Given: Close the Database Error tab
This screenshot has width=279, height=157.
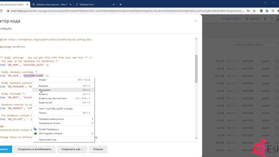Looking at the screenshot, I should (113, 4).
